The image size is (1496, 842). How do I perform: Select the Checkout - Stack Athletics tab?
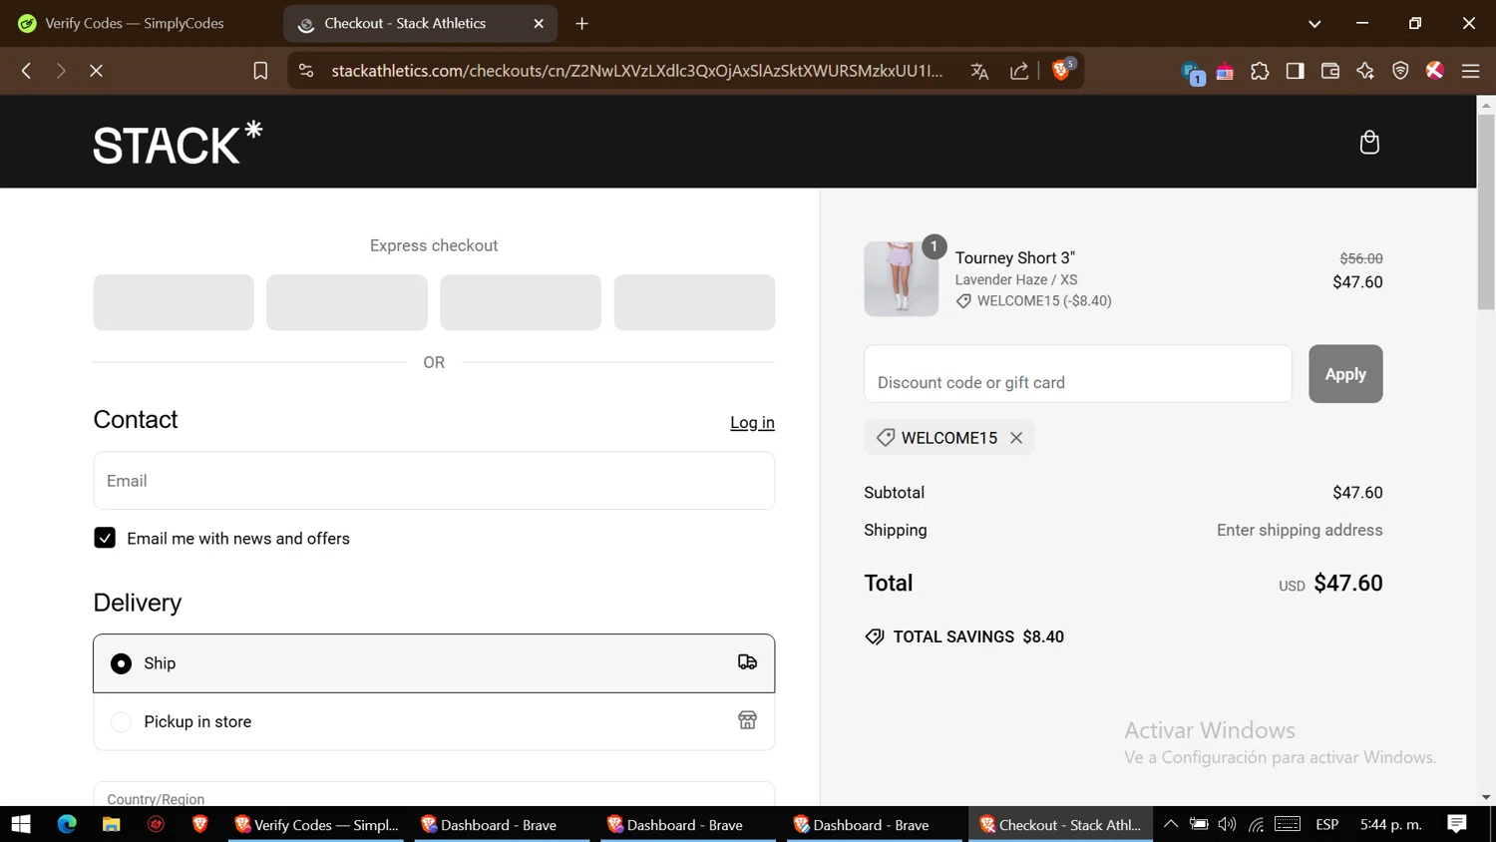(420, 23)
